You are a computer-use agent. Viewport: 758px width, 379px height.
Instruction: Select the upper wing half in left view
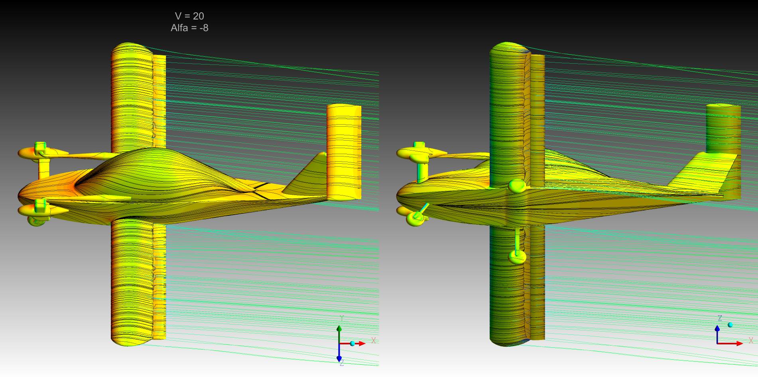132,100
